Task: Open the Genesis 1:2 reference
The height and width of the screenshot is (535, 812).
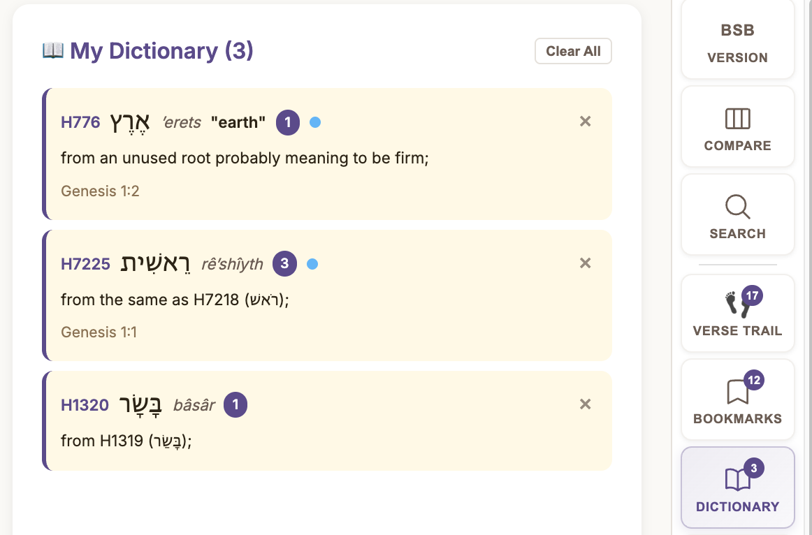Action: click(100, 191)
